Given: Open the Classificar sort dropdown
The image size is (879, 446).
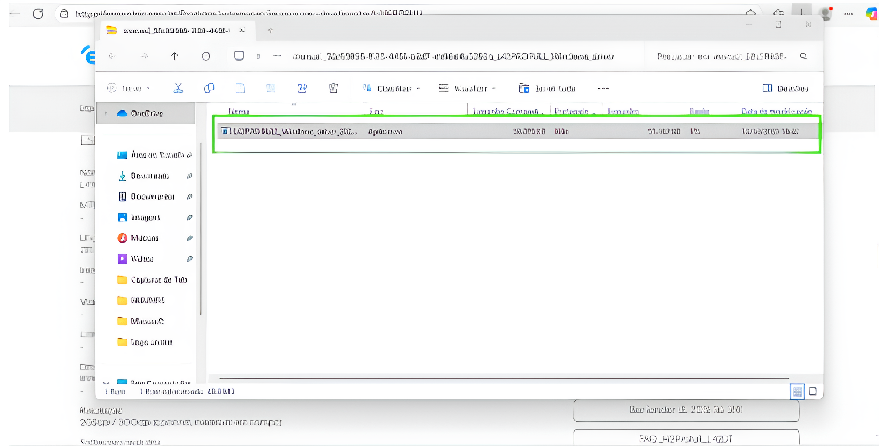Looking at the screenshot, I should (x=391, y=89).
